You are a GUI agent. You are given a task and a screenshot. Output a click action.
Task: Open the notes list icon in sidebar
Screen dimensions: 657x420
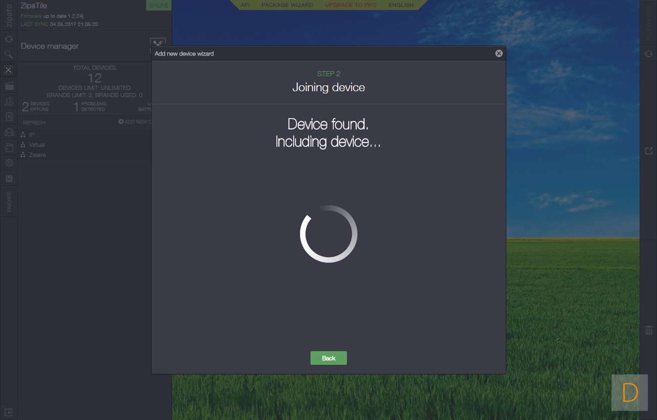click(x=9, y=179)
